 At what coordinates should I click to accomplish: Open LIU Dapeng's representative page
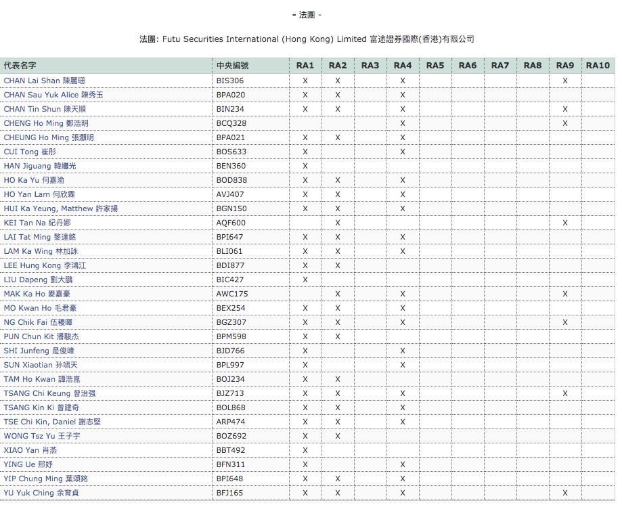[38, 280]
